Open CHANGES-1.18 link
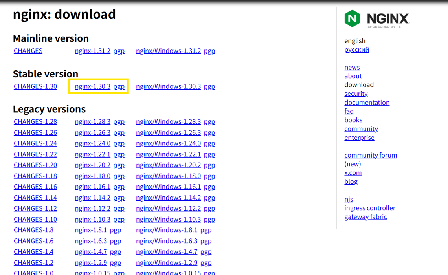448x275 pixels. pyautogui.click(x=35, y=176)
